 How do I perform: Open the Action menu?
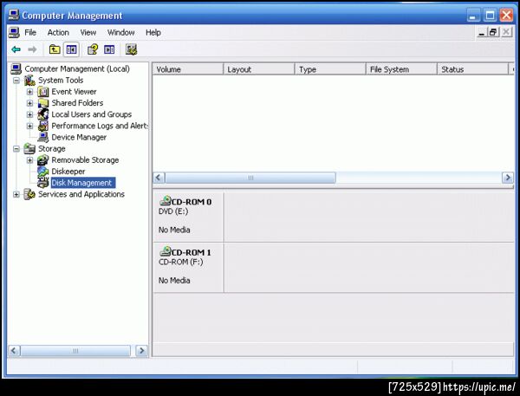pos(58,33)
